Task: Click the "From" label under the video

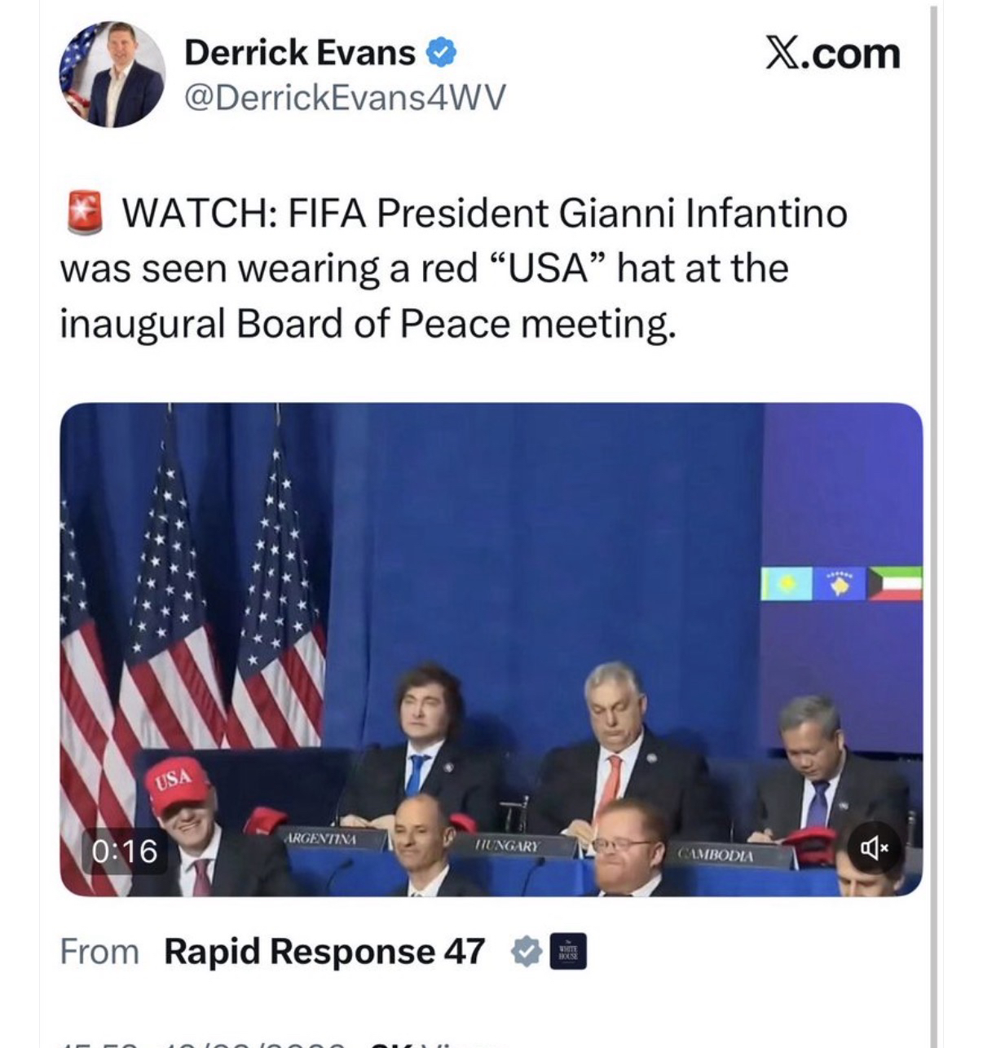Action: coord(99,951)
